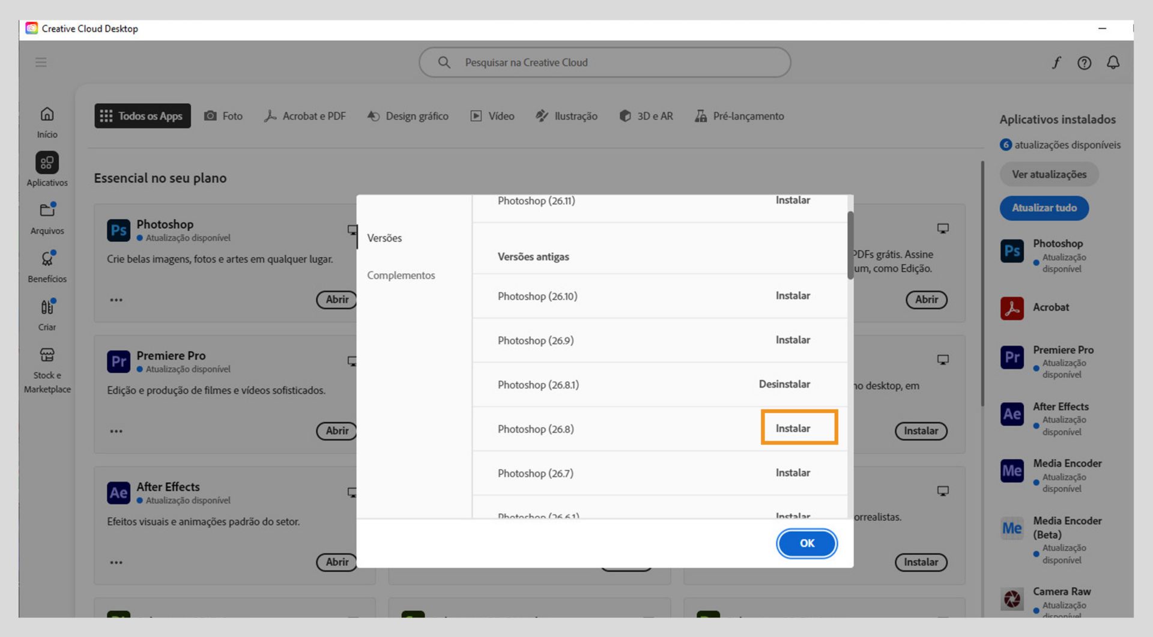The width and height of the screenshot is (1153, 637).
Task: Install Photoshop (26.9)
Action: tap(793, 340)
